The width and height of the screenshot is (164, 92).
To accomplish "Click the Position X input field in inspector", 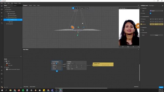I will (152, 19).
